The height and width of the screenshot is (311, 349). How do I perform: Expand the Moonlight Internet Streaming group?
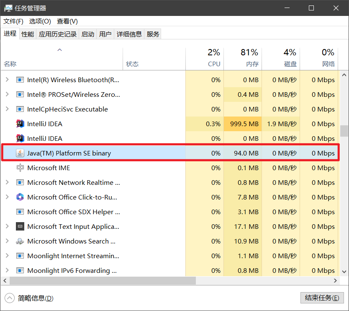7,256
